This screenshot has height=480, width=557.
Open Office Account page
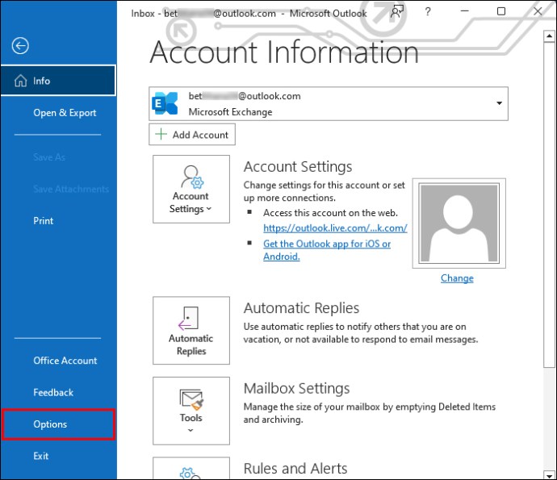tap(65, 361)
